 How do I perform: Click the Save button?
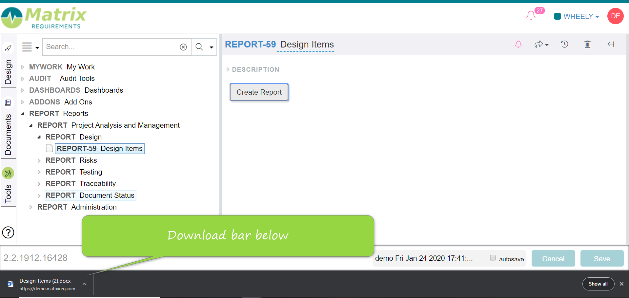[x=602, y=259]
